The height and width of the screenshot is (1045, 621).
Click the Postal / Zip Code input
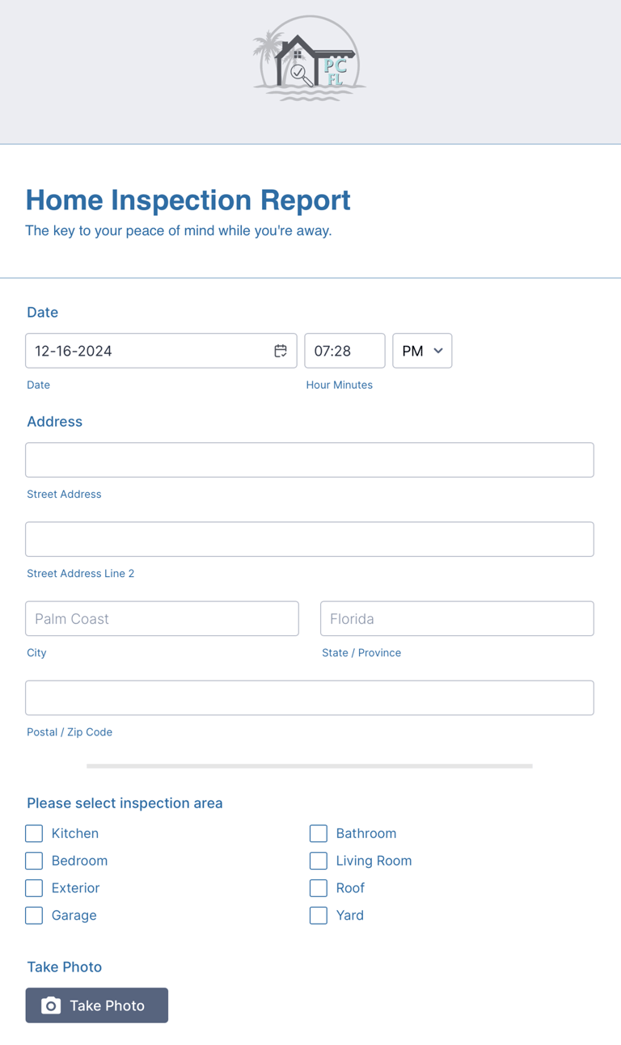(310, 697)
